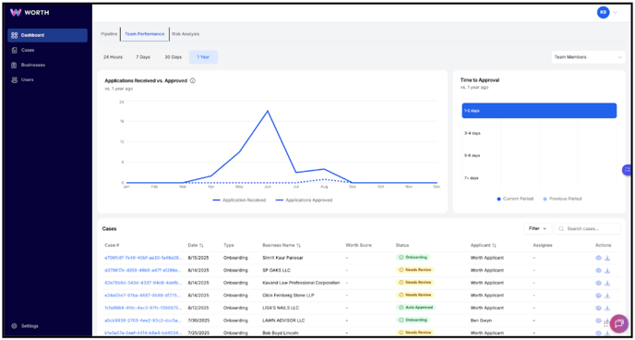Open case link starting with e706fc8f
Screen dimensions: 635x340
click(x=143, y=258)
